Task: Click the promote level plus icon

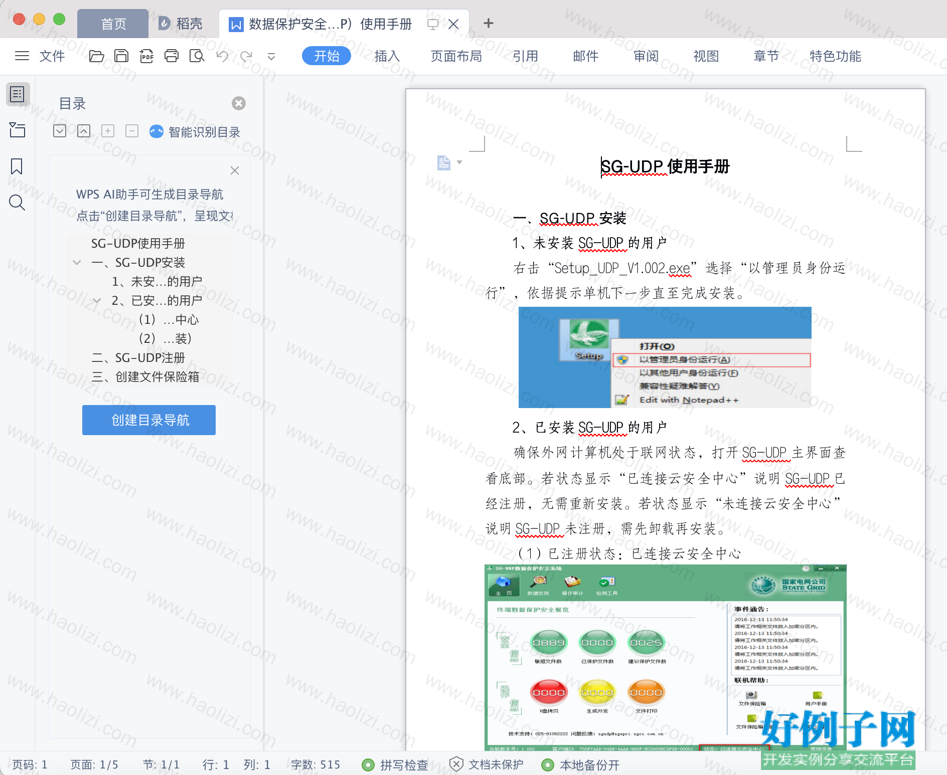Action: [108, 131]
